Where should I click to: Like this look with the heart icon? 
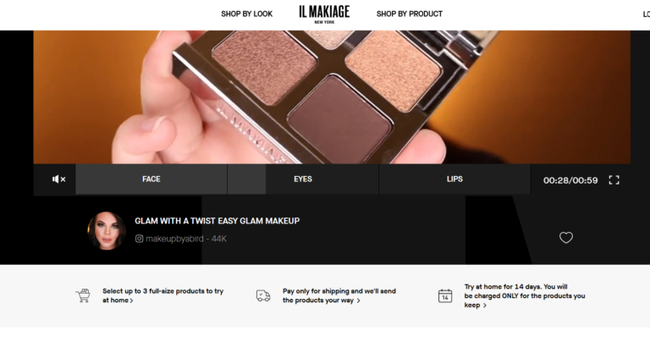coord(566,238)
